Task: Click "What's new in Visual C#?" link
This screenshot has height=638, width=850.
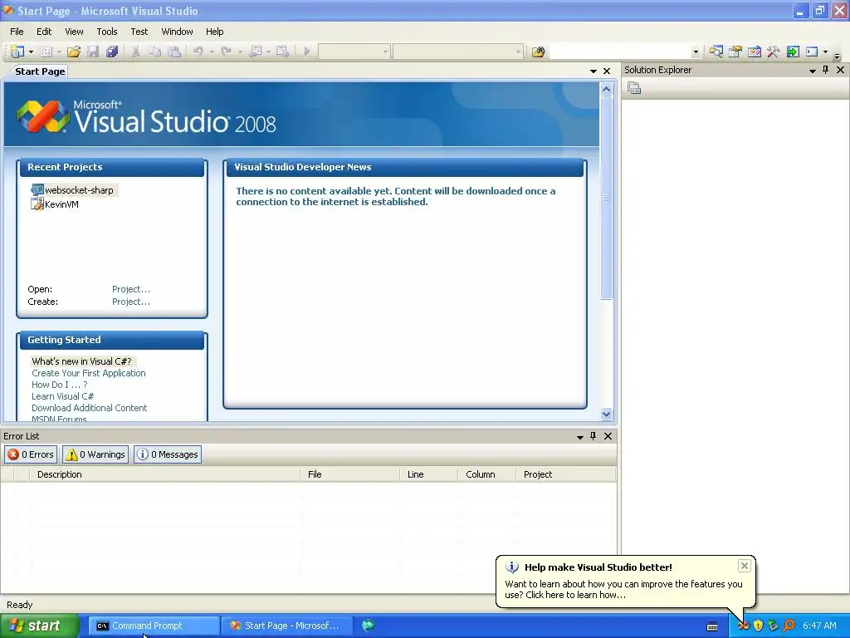Action: [x=81, y=361]
